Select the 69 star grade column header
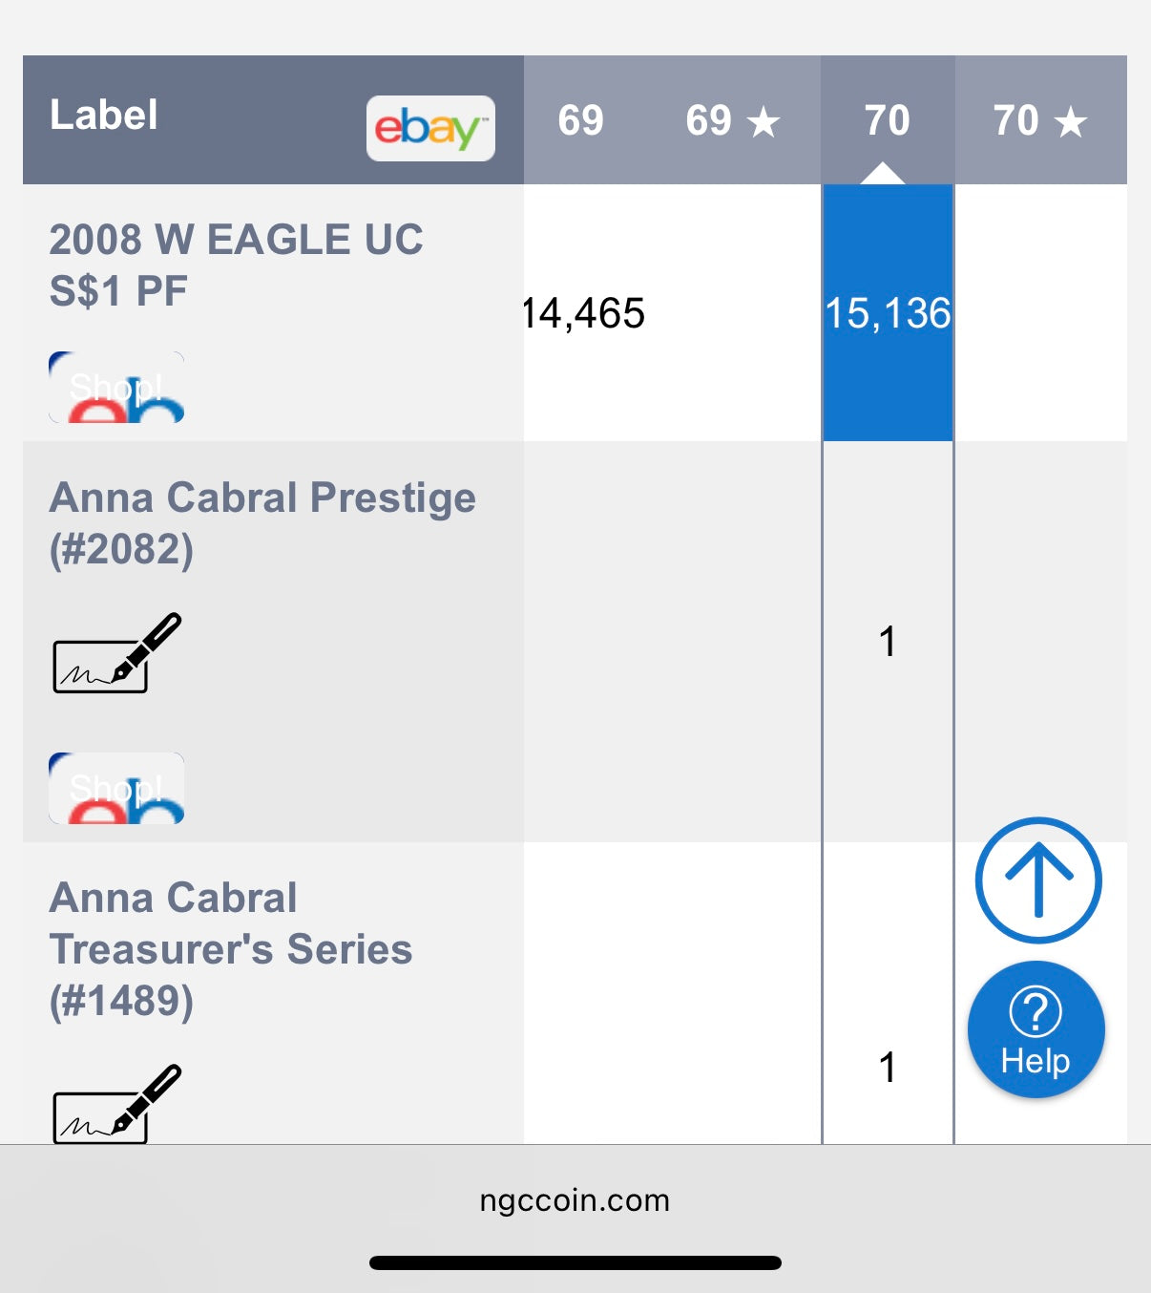The image size is (1151, 1293). click(x=732, y=120)
